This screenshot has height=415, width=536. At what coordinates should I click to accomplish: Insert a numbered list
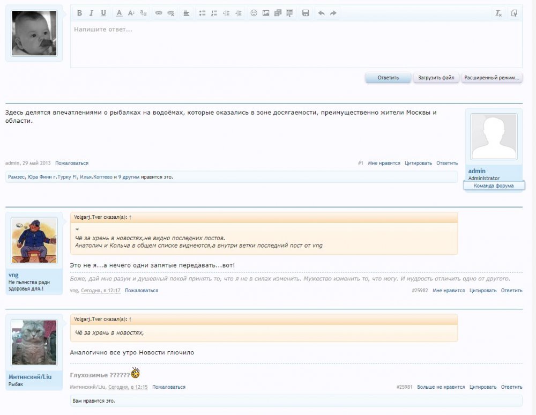(x=214, y=13)
